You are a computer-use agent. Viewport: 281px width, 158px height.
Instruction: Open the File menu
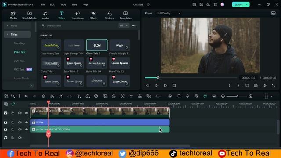tap(43, 4)
